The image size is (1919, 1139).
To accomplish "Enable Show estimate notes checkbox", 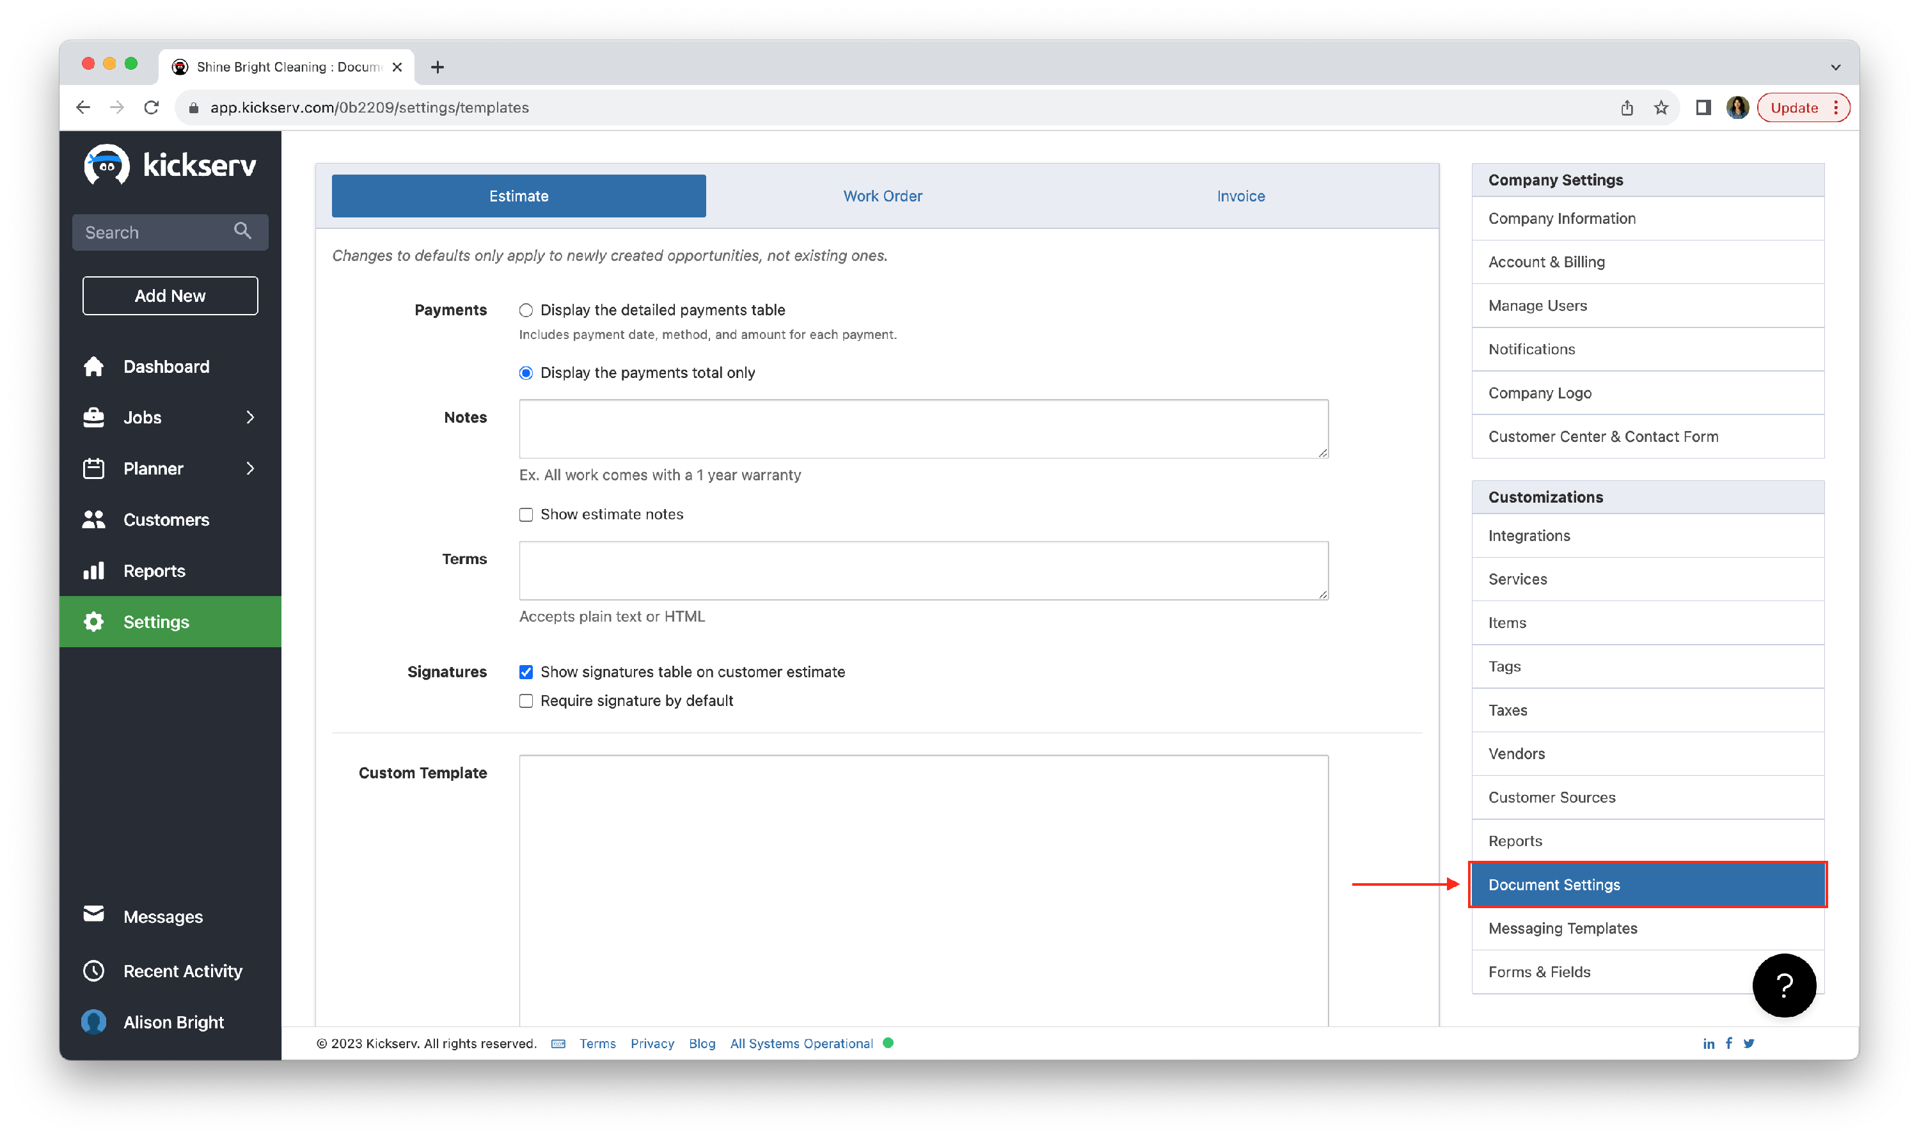I will tap(526, 514).
